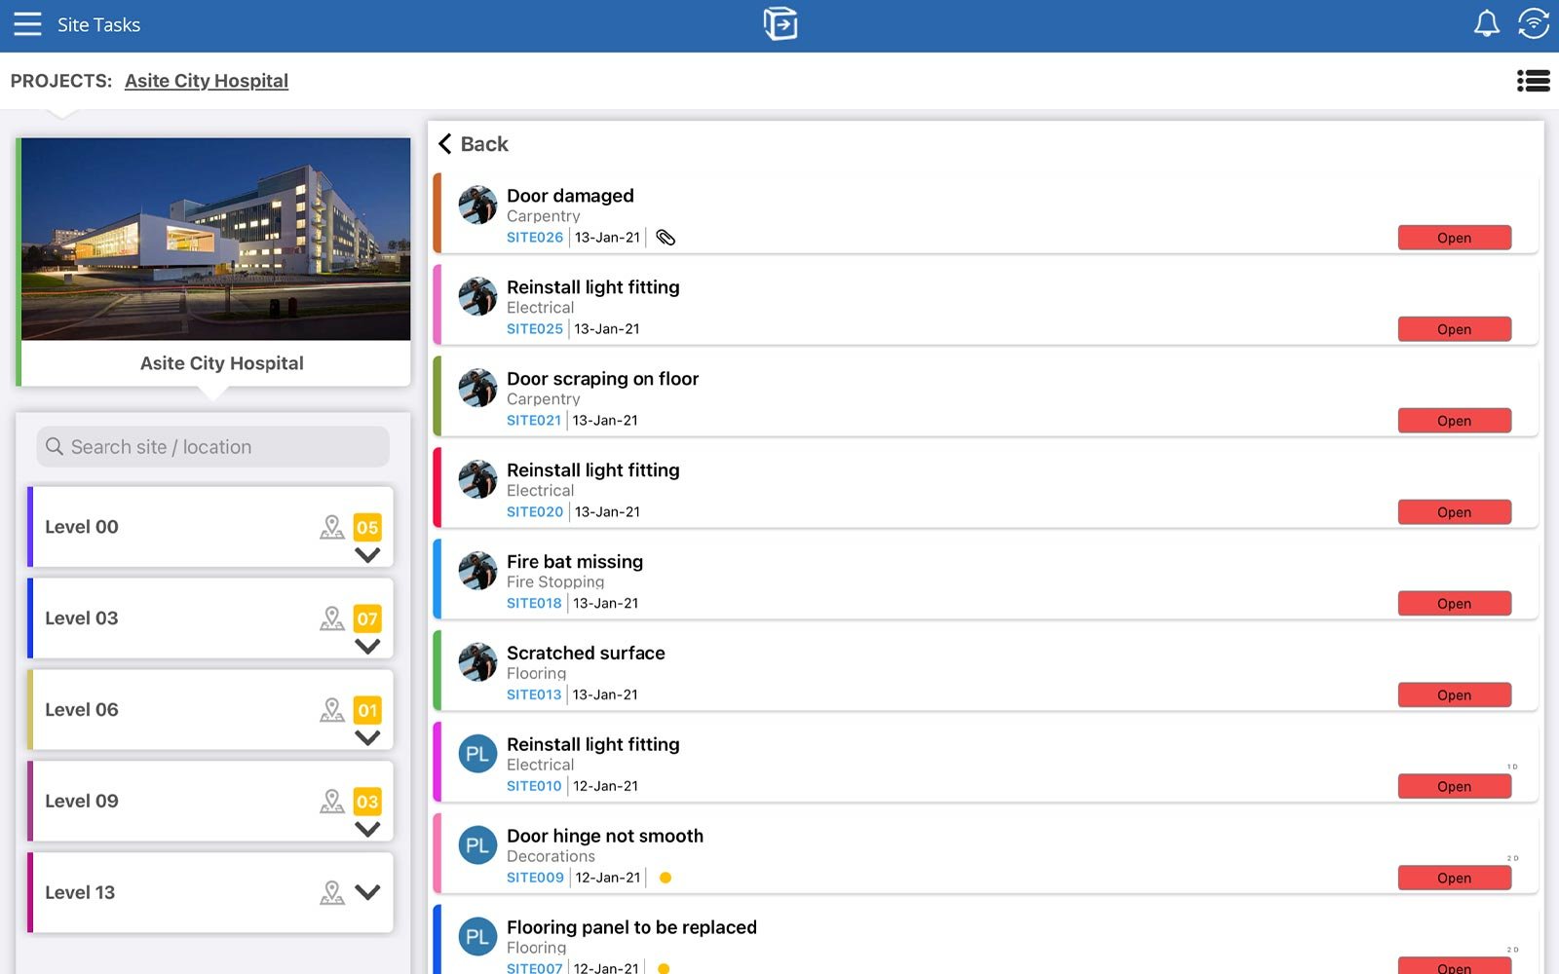Switch to list view icon
Viewport: 1559px width, 974px height.
[x=1534, y=81]
